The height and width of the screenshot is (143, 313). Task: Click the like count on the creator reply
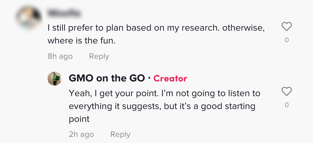tap(287, 105)
